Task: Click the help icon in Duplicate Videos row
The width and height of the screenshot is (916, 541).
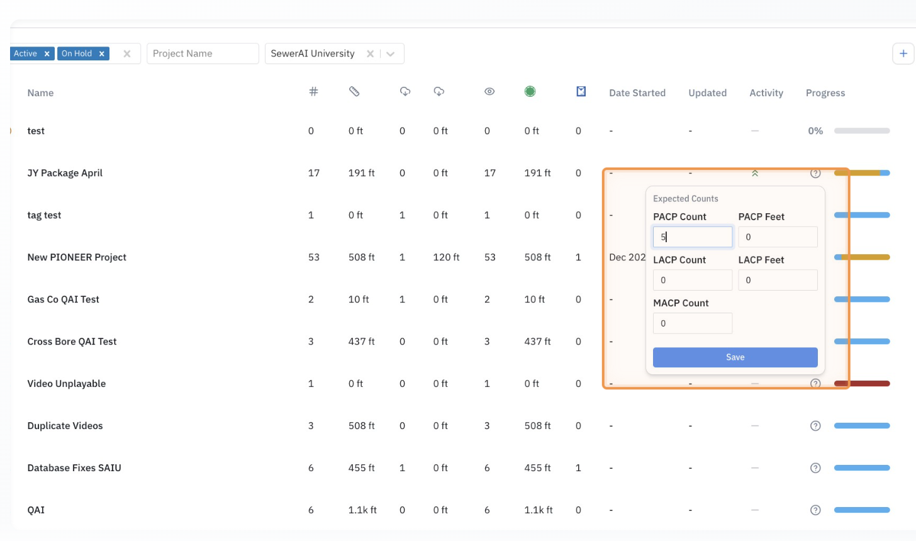Action: pos(815,426)
